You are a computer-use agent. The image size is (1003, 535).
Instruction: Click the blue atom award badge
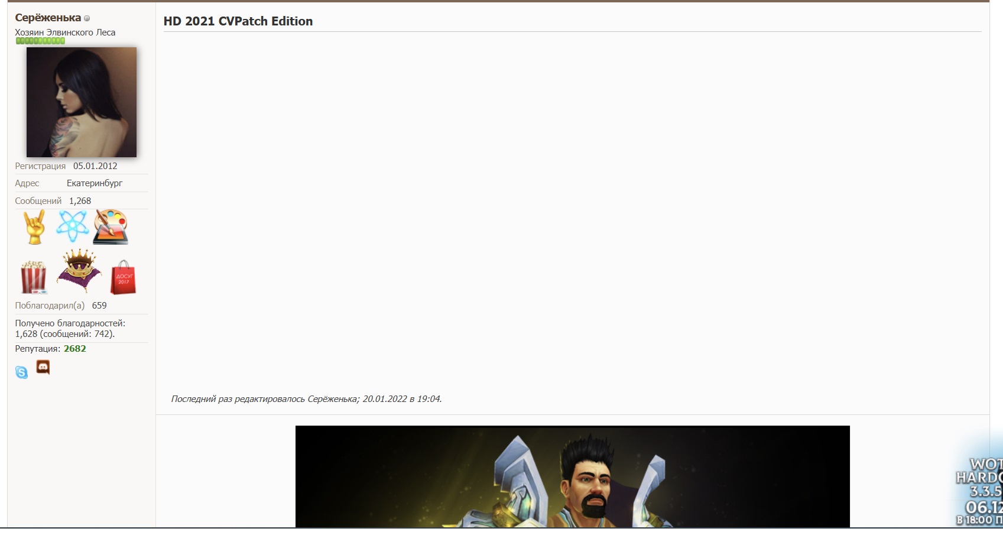click(72, 226)
